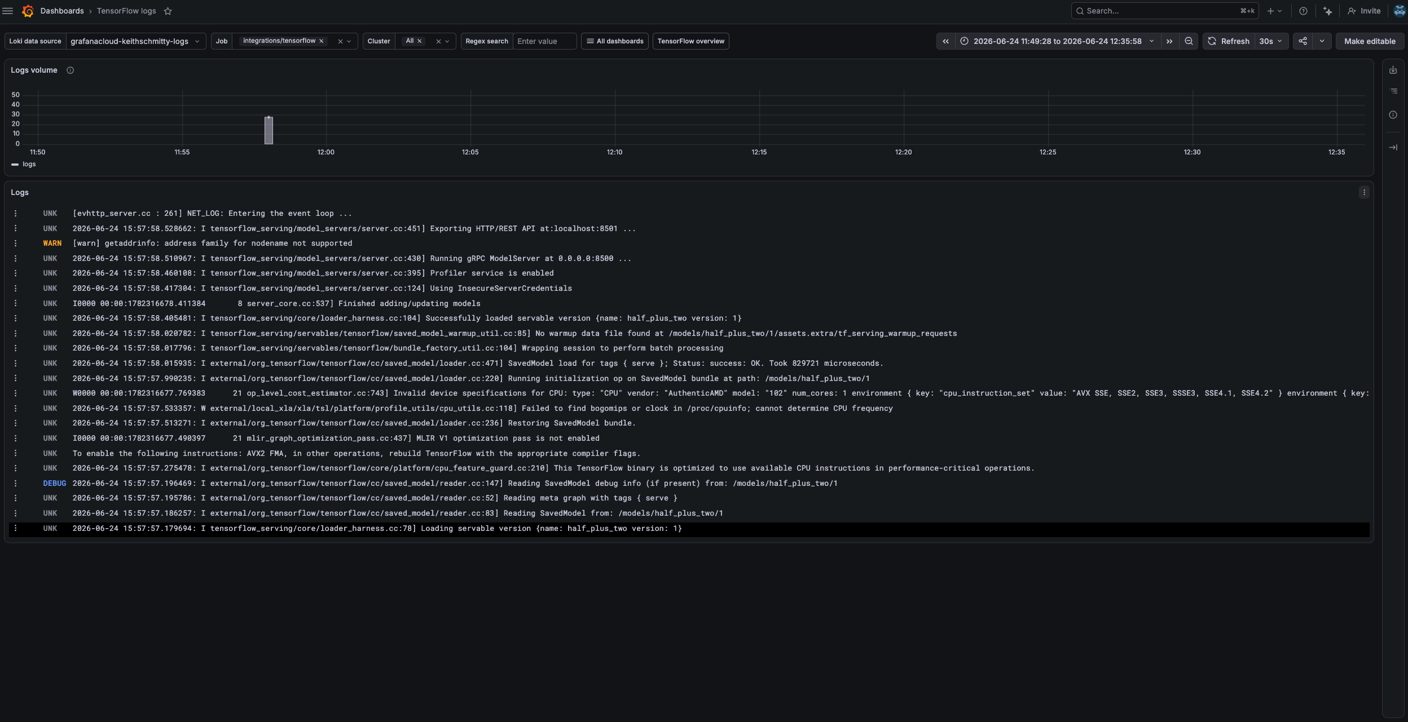Screen dimensions: 1408x722
Task: Open the time range picker
Action: (x=1058, y=41)
